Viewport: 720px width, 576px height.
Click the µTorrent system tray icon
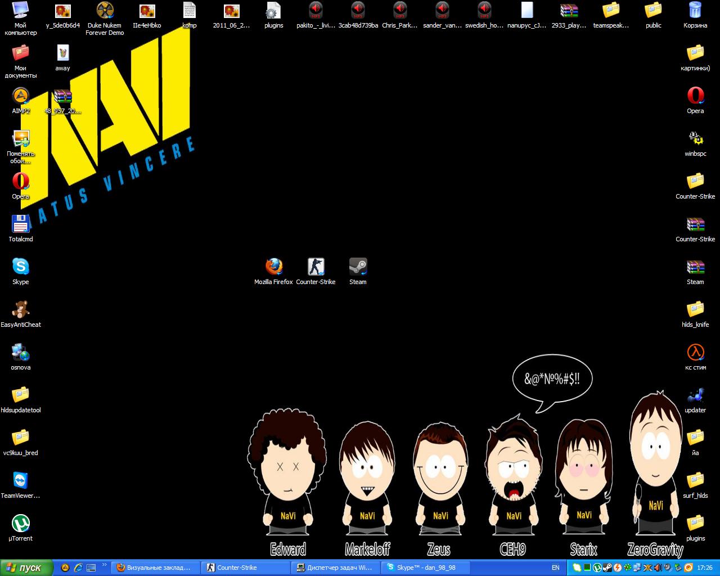coord(597,568)
